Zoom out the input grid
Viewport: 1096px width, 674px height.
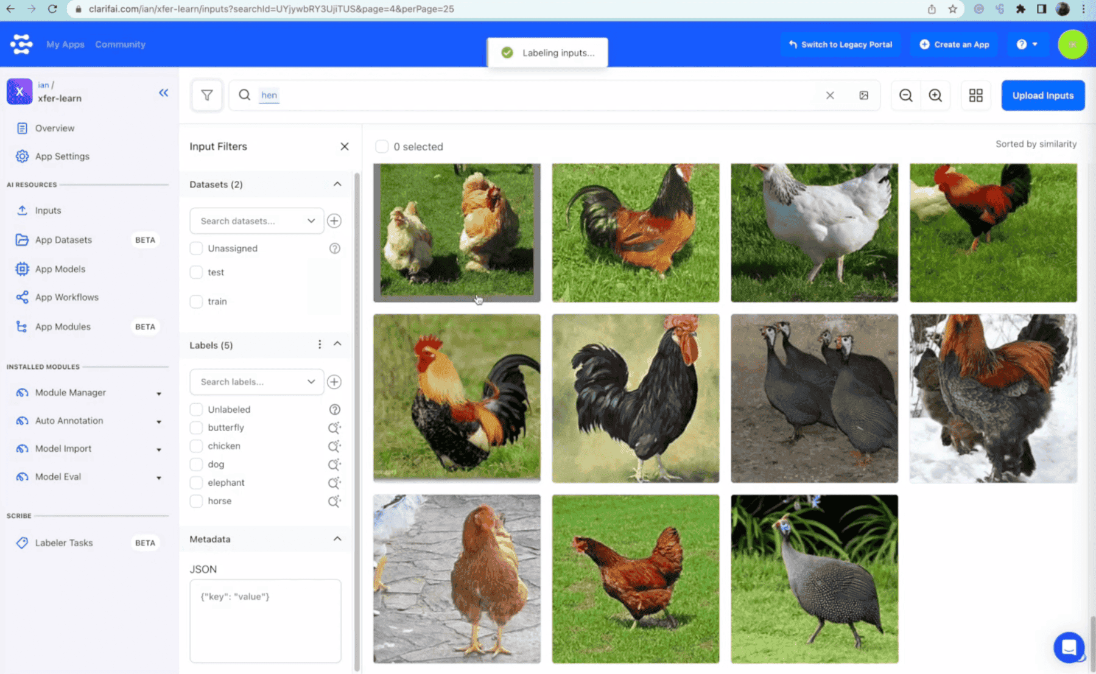[905, 96]
